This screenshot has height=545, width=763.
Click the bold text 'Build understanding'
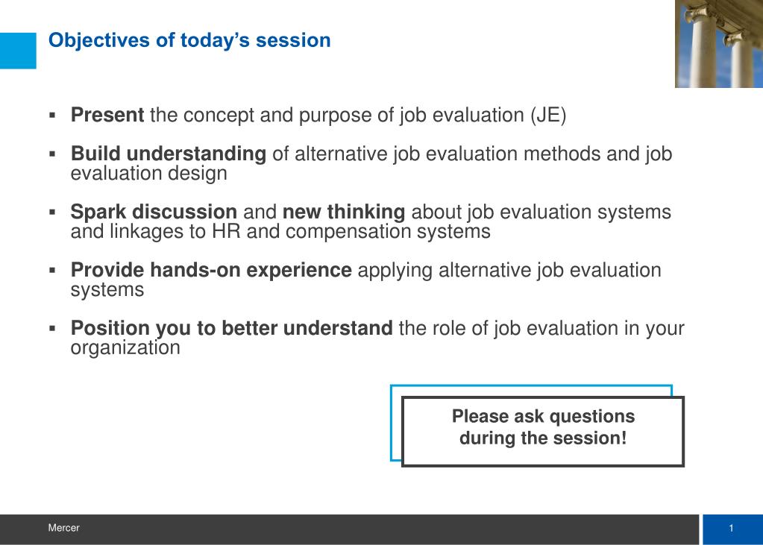coord(169,154)
